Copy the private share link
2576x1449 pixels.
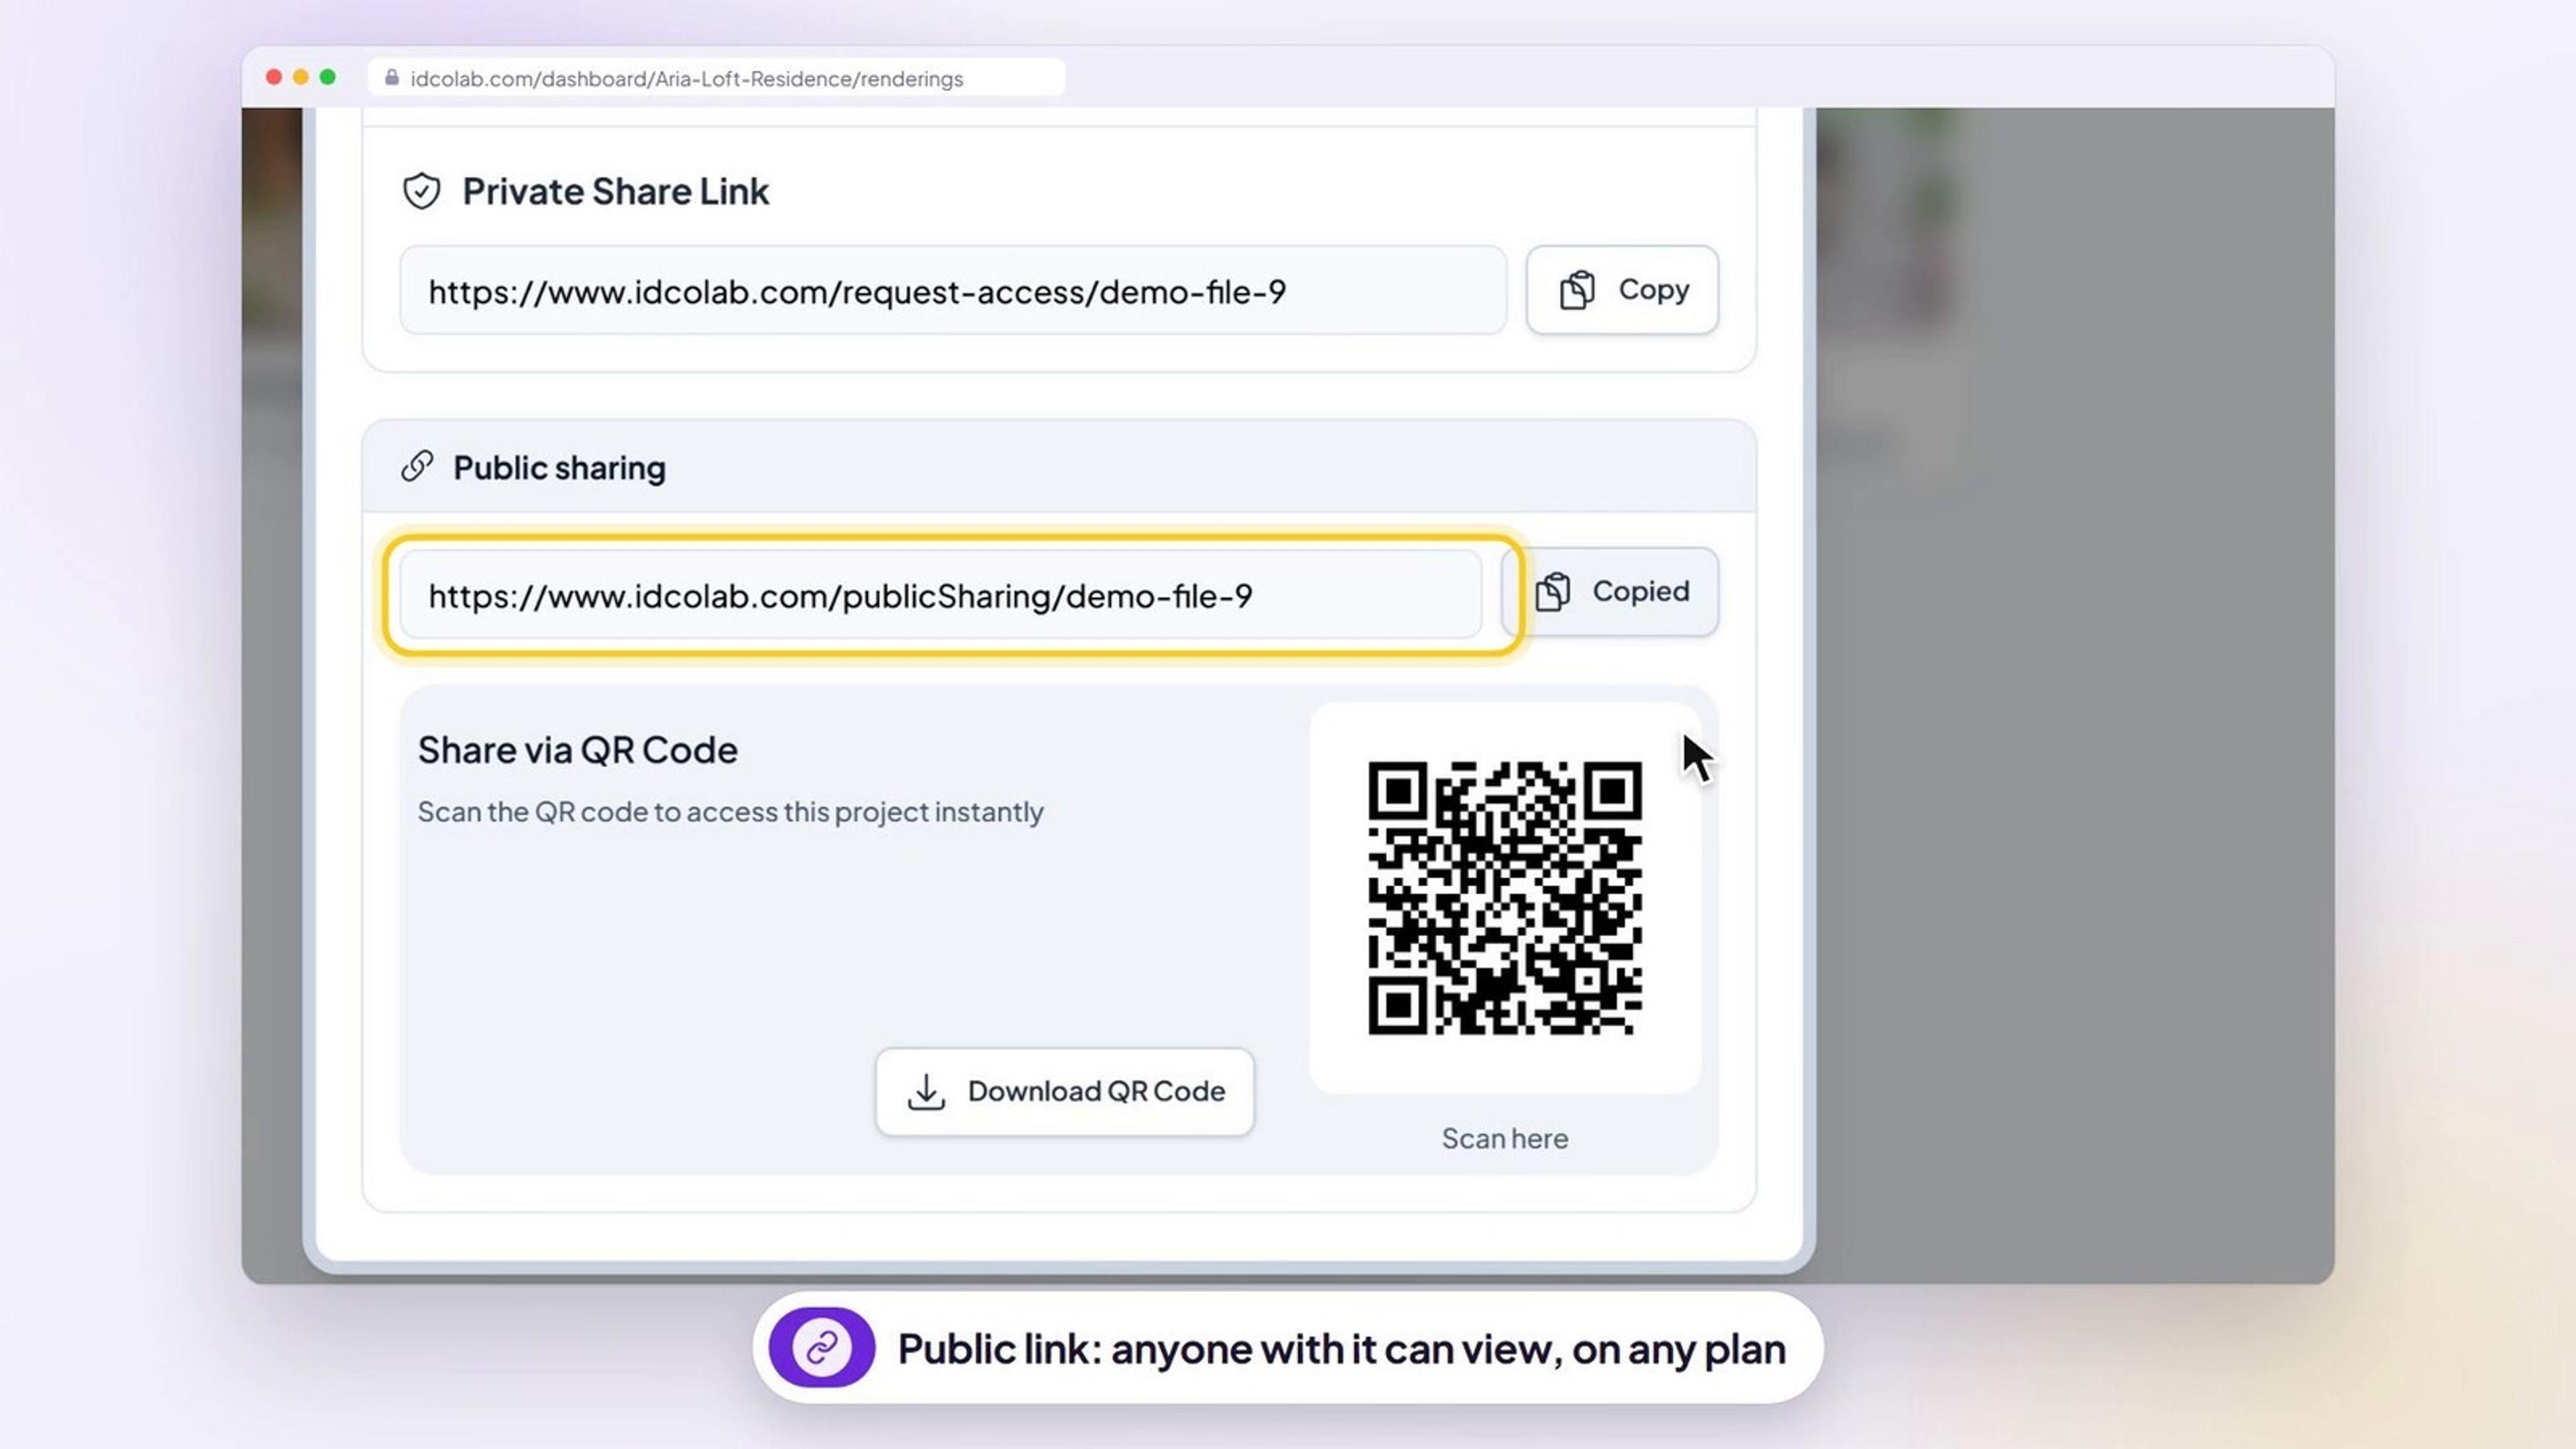1622,290
